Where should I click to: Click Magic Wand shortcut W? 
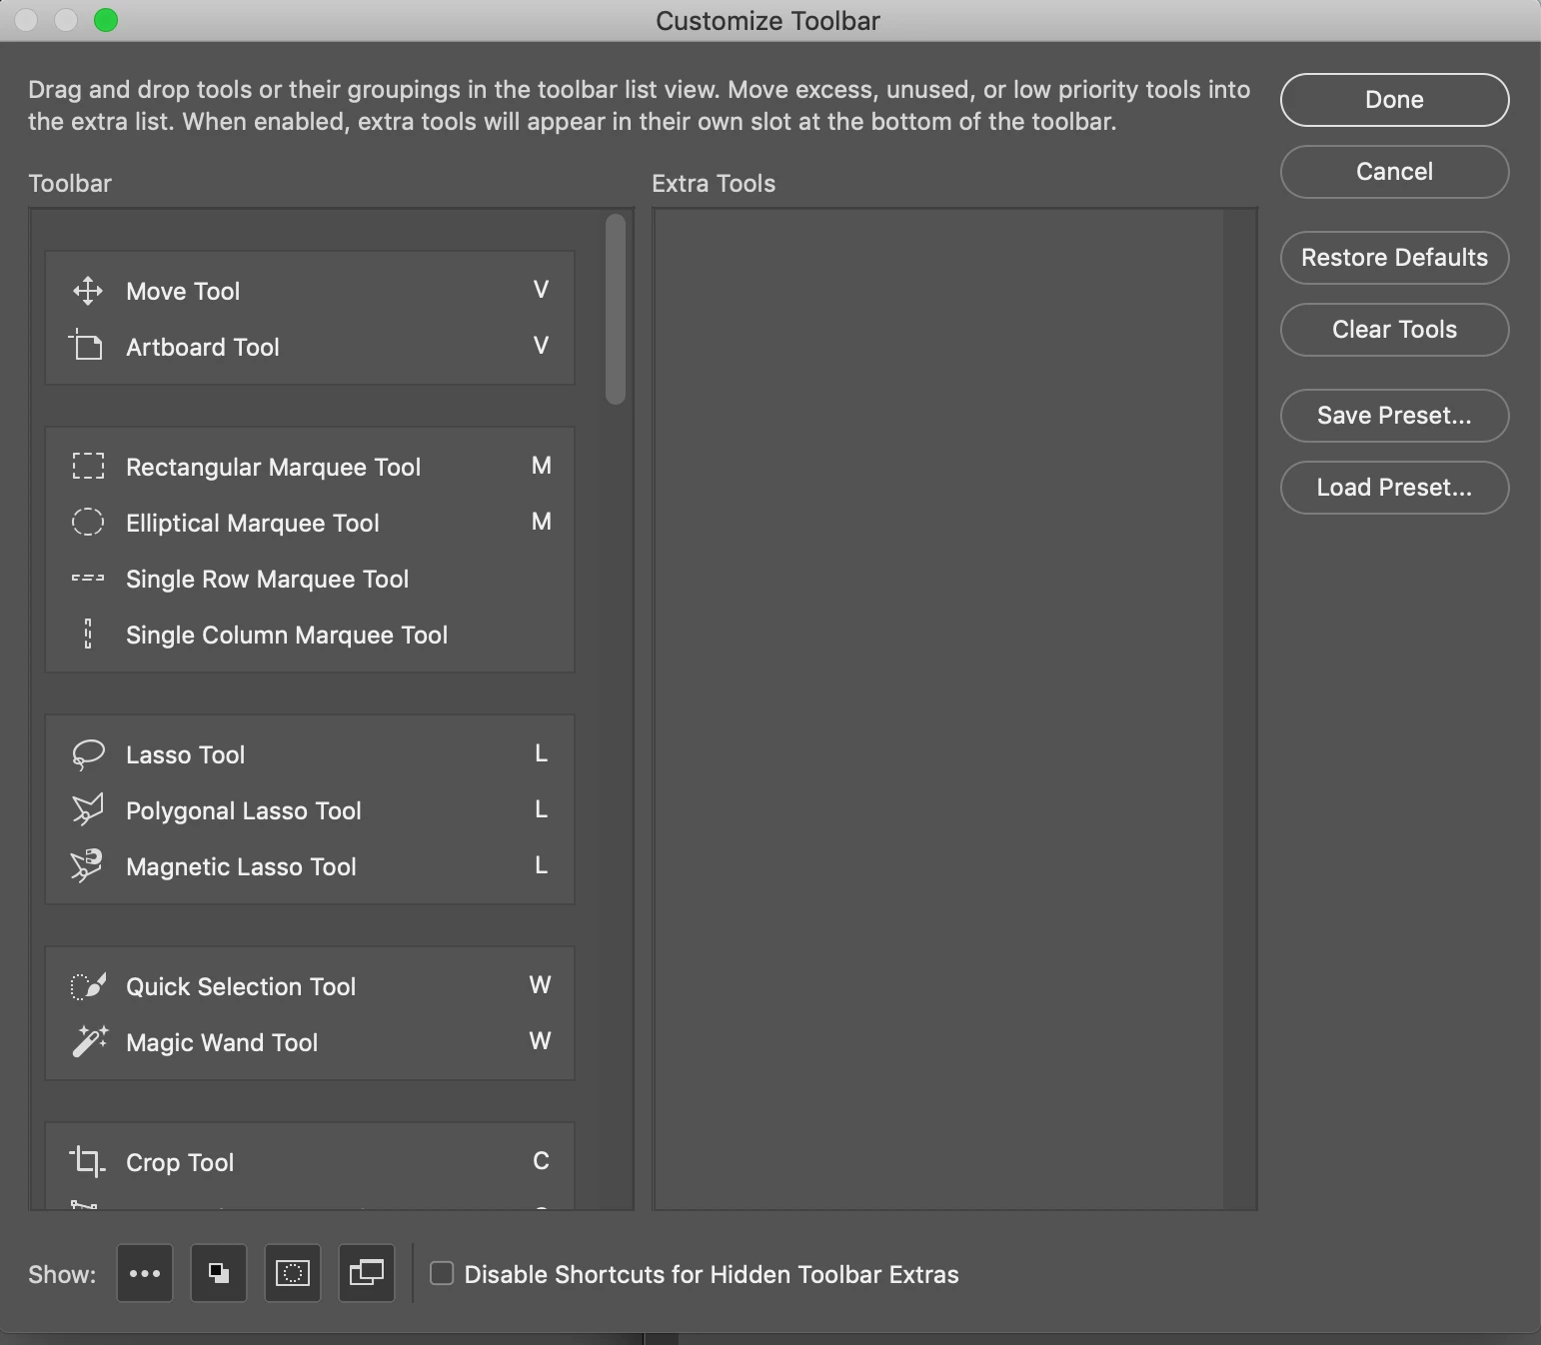click(540, 1041)
